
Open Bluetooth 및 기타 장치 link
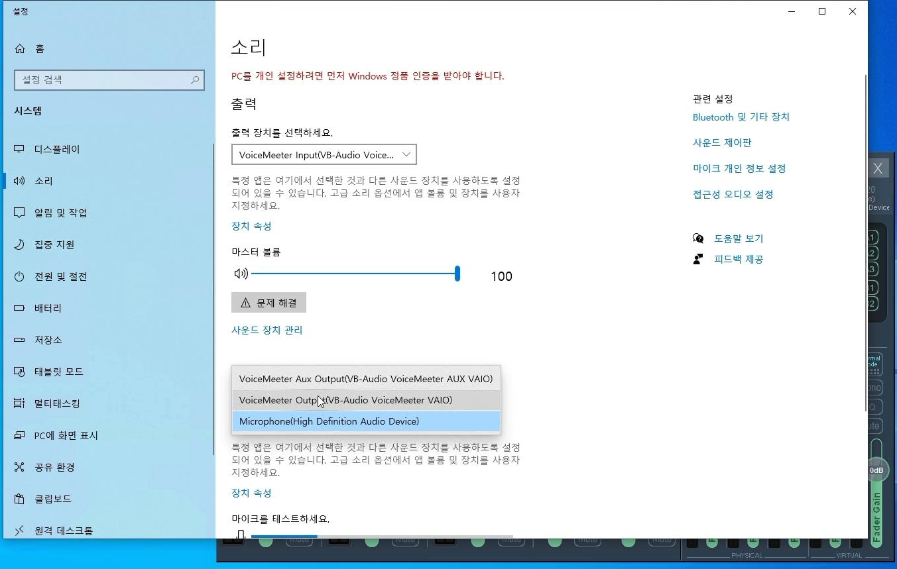pyautogui.click(x=741, y=117)
